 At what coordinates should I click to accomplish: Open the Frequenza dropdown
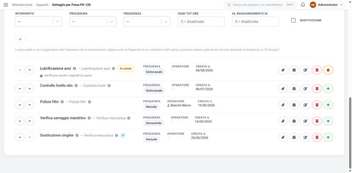coord(147,22)
